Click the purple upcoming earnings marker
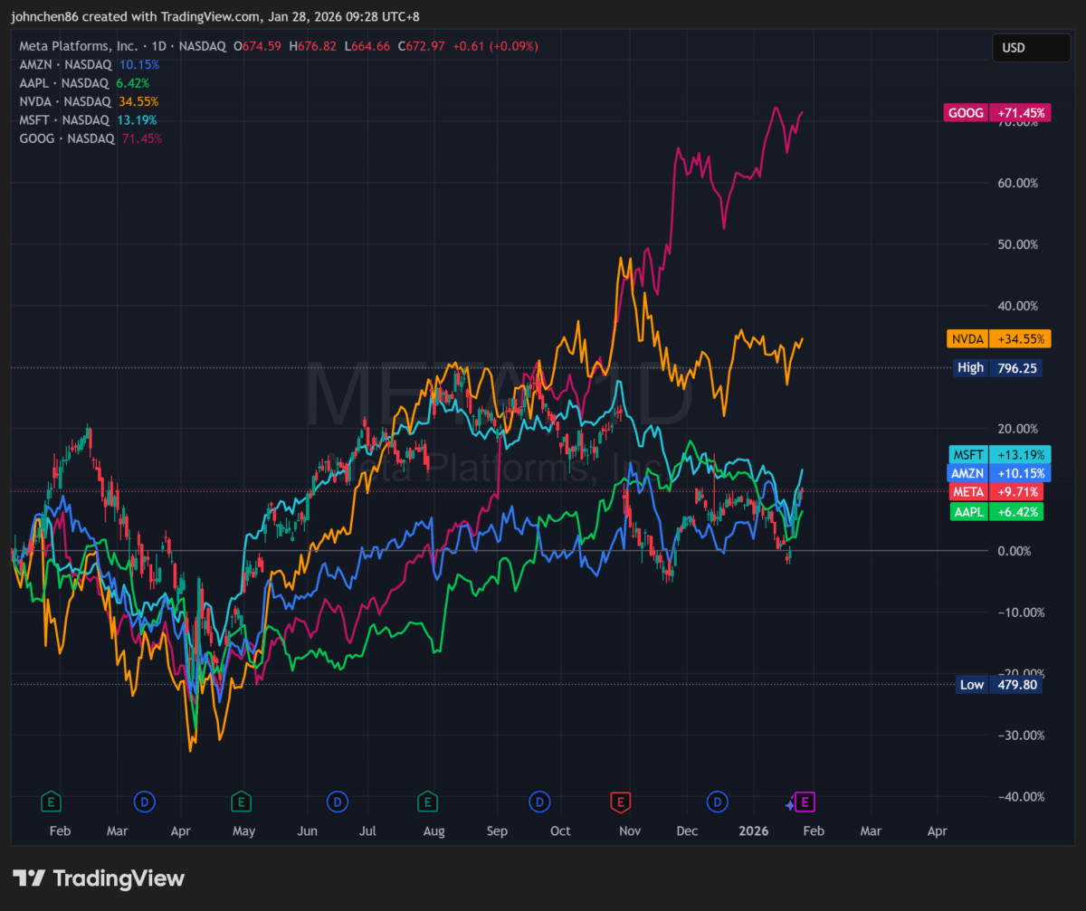This screenshot has width=1086, height=911. click(805, 801)
